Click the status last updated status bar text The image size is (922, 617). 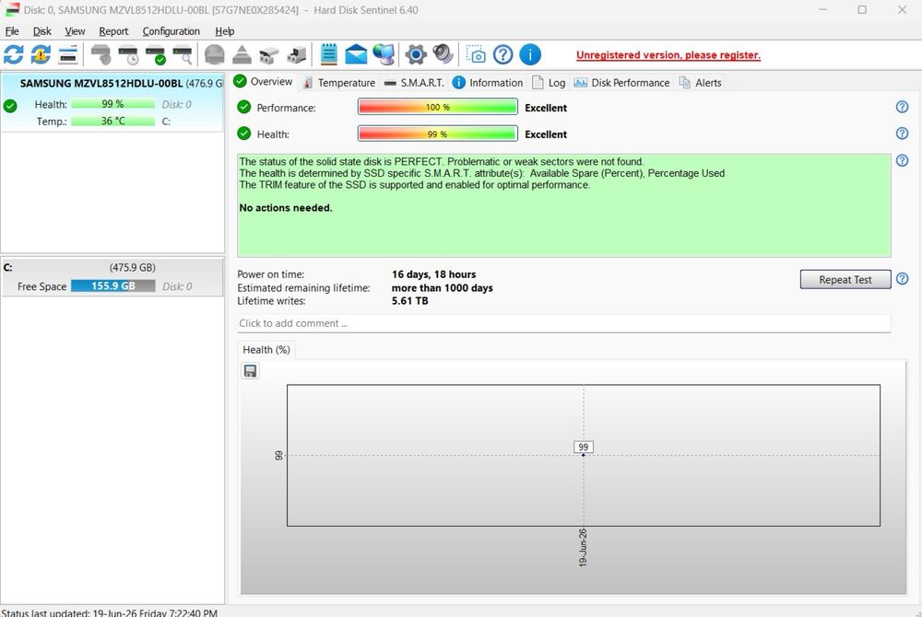click(x=110, y=612)
